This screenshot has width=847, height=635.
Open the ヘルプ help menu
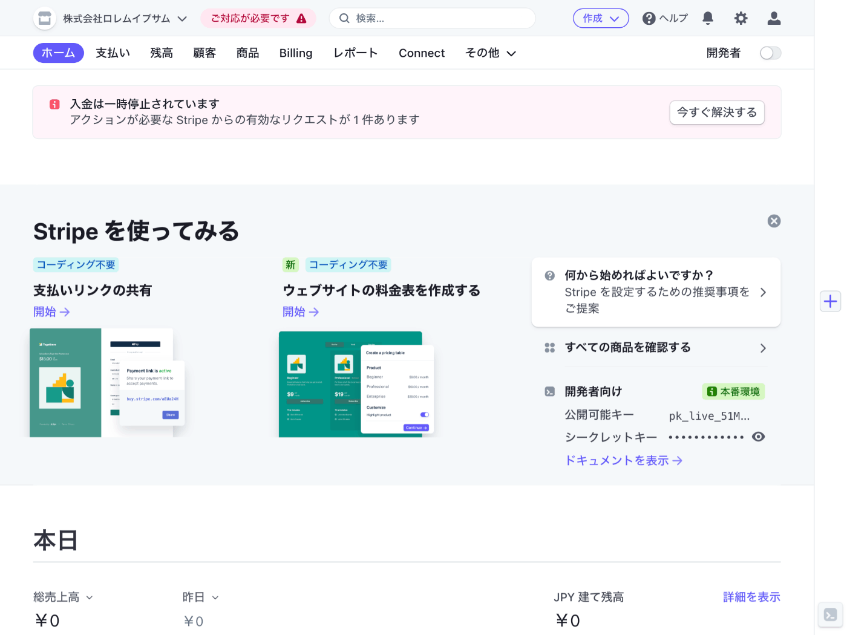click(x=665, y=18)
